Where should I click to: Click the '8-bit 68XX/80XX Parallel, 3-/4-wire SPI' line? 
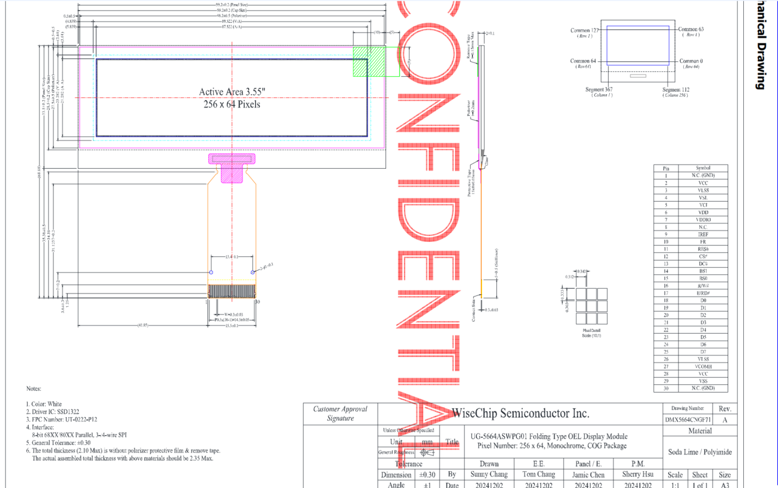coord(79,435)
